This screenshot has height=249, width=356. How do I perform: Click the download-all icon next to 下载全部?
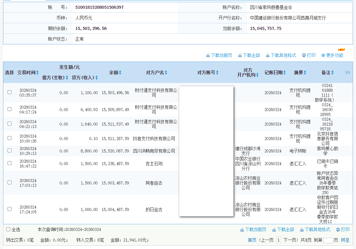(240, 55)
